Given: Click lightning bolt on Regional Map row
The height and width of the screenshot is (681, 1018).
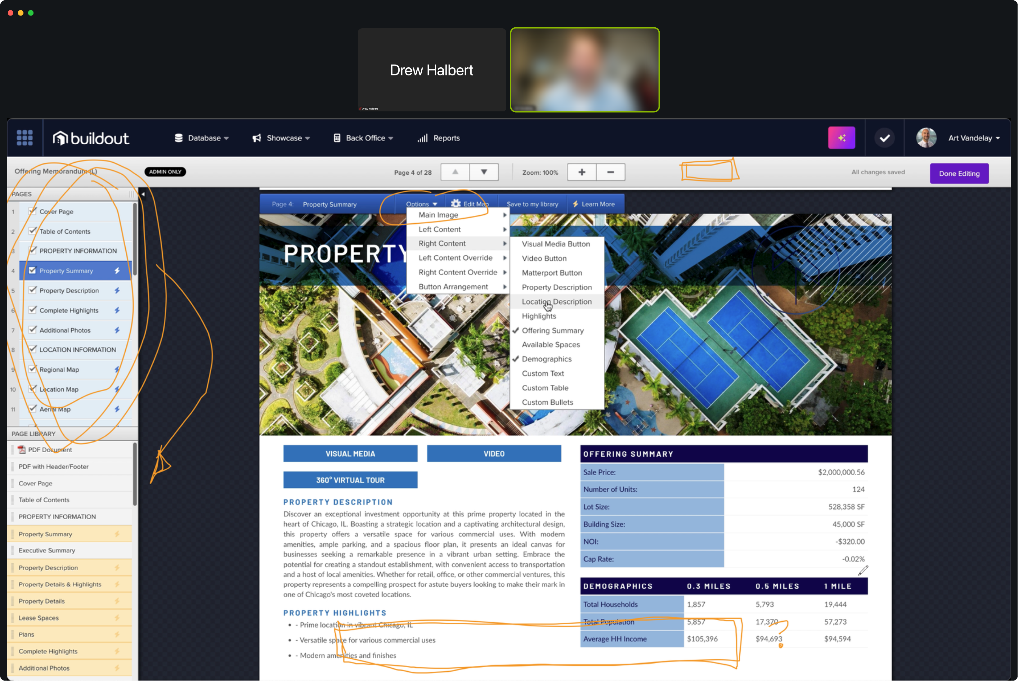Looking at the screenshot, I should point(117,370).
